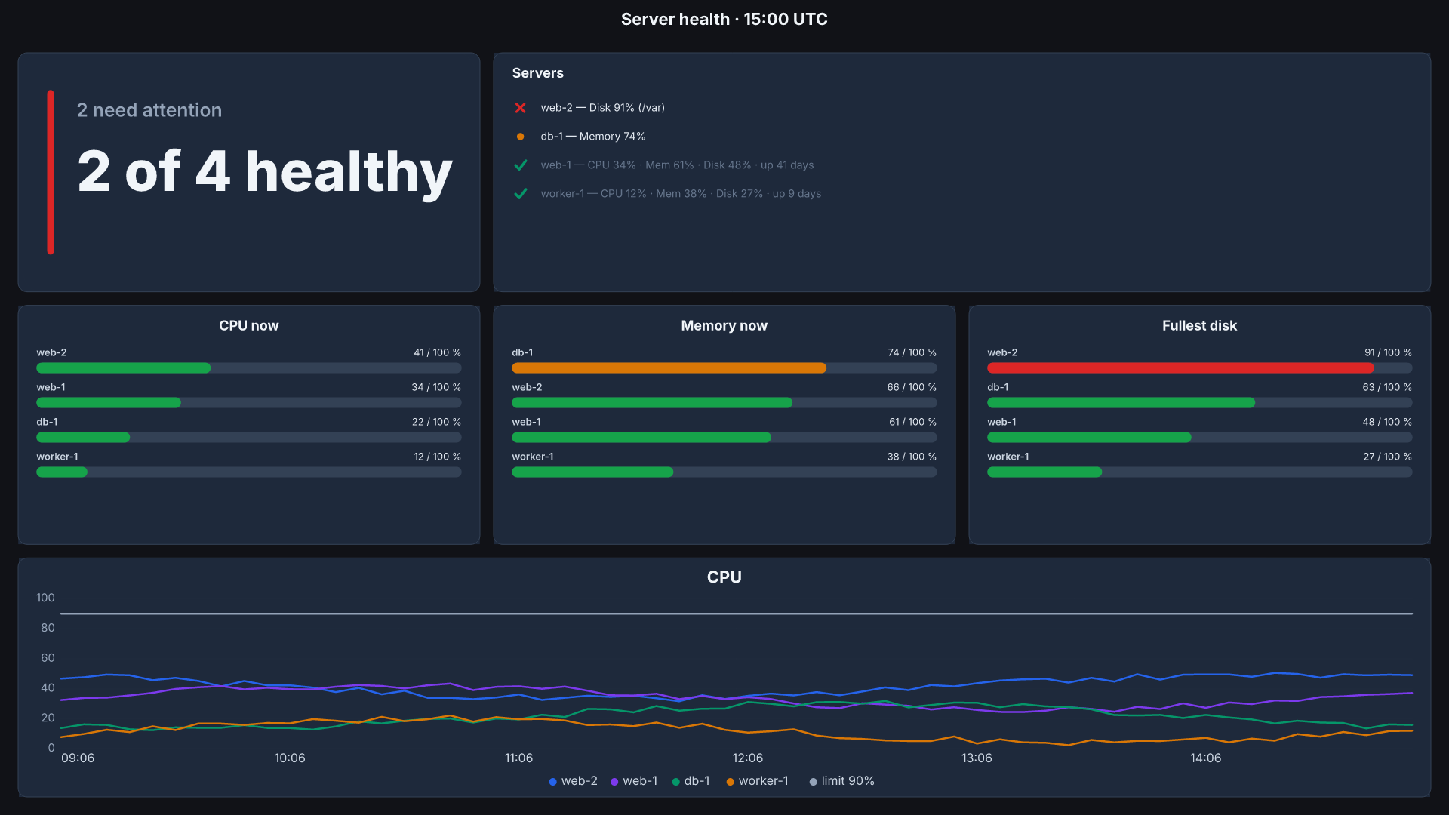Click the 'Memory now' panel title
The height and width of the screenshot is (815, 1449).
point(724,326)
